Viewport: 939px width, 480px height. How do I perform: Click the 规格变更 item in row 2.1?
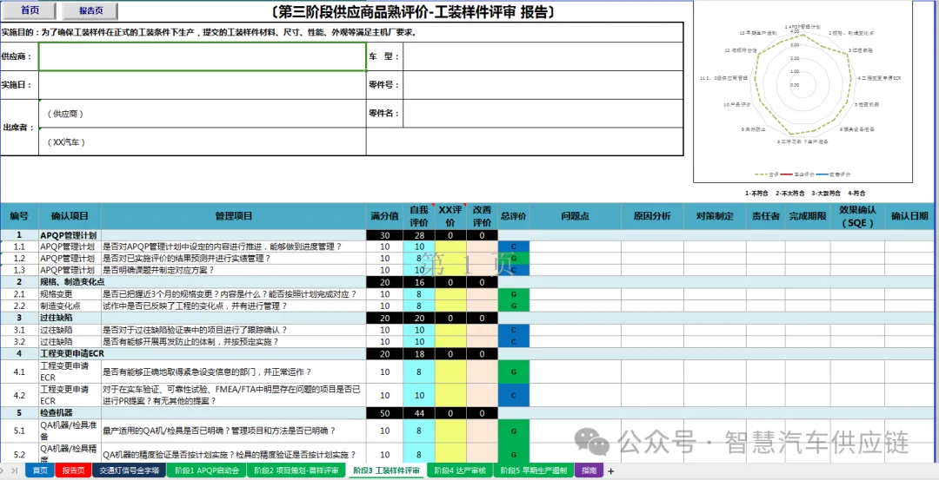(57, 294)
